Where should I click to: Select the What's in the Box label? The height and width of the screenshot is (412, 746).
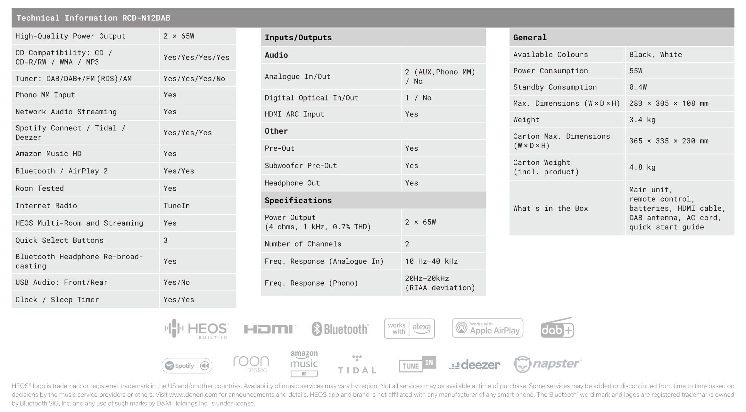coord(551,209)
